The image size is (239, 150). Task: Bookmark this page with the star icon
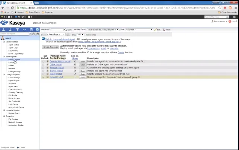click(220, 8)
